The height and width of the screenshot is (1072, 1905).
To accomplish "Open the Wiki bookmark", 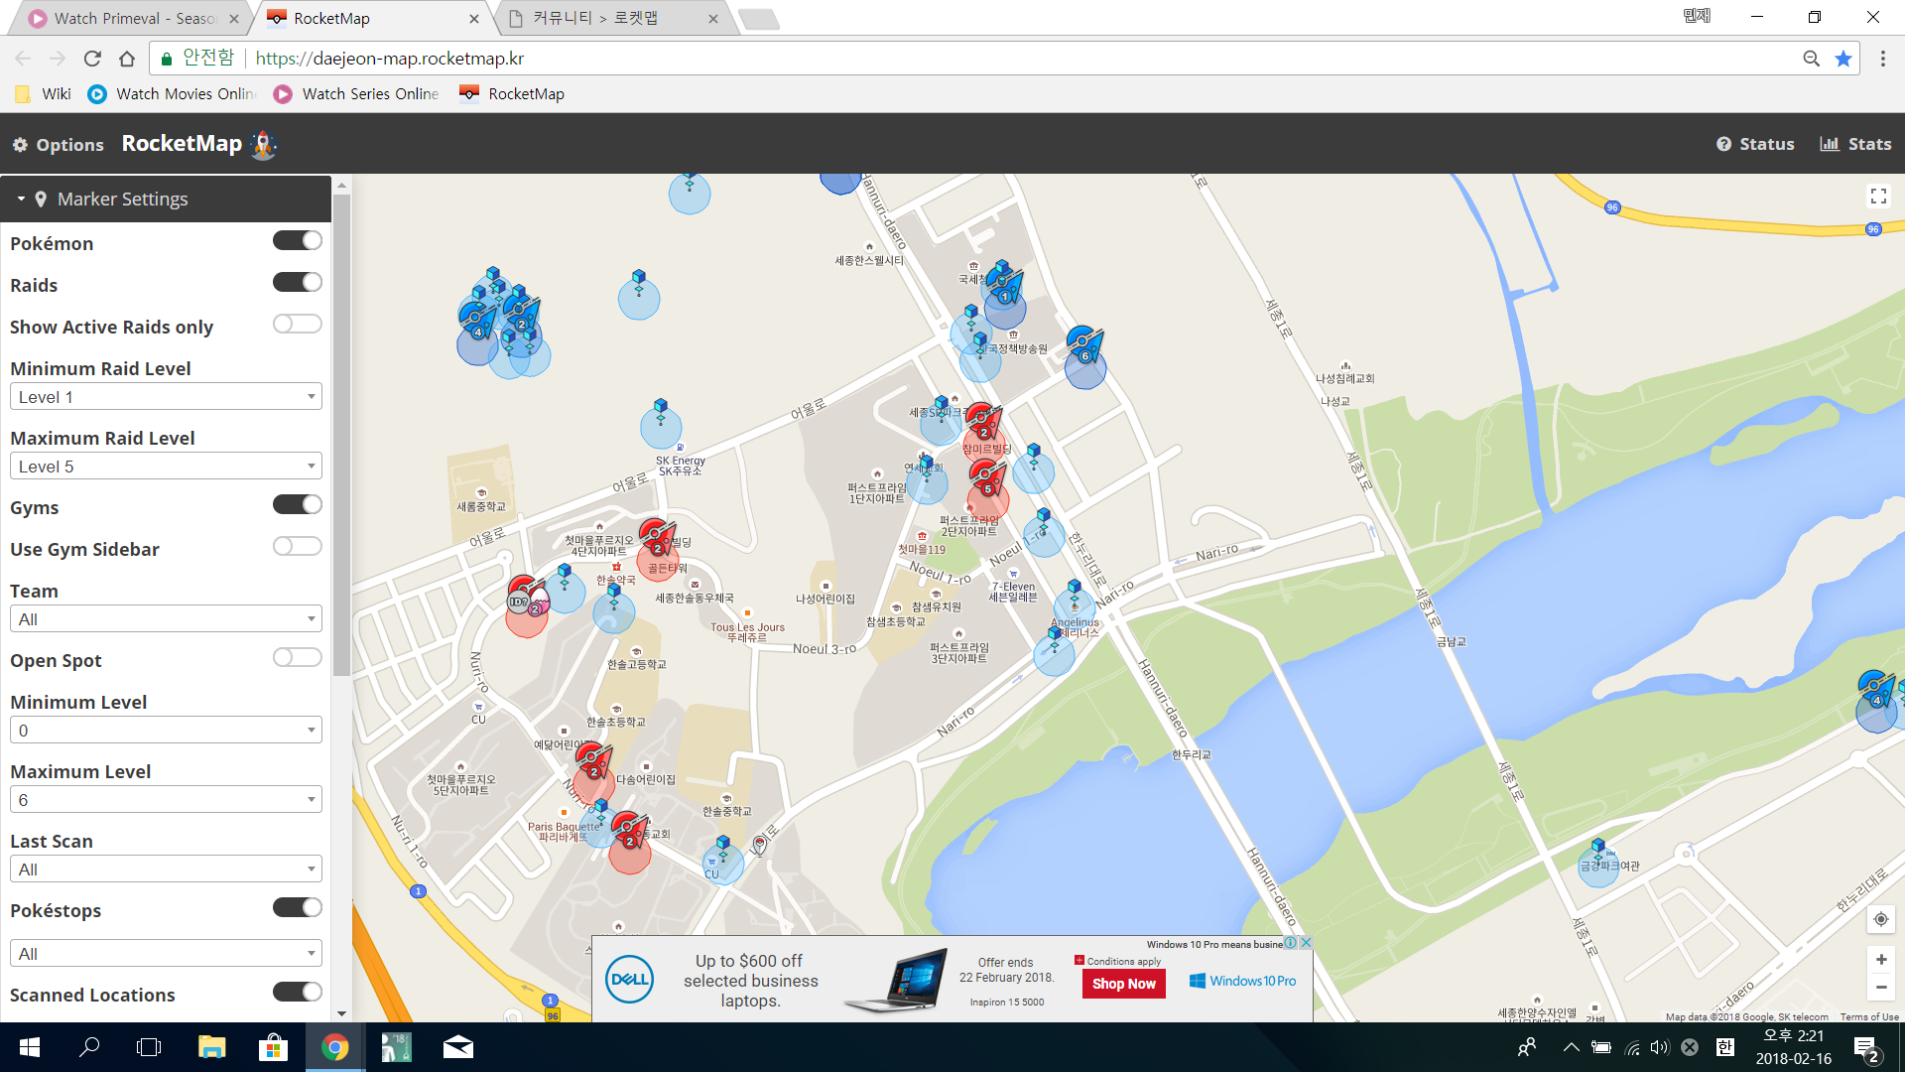I will [x=45, y=93].
